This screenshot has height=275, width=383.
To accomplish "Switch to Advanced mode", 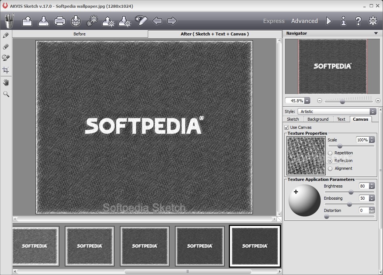I will [304, 21].
